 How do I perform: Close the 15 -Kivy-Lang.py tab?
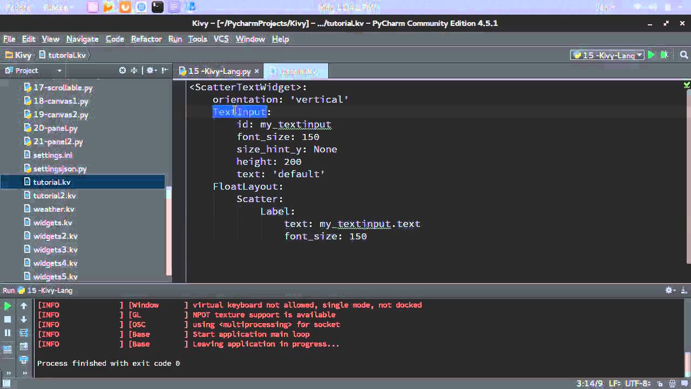coord(257,71)
